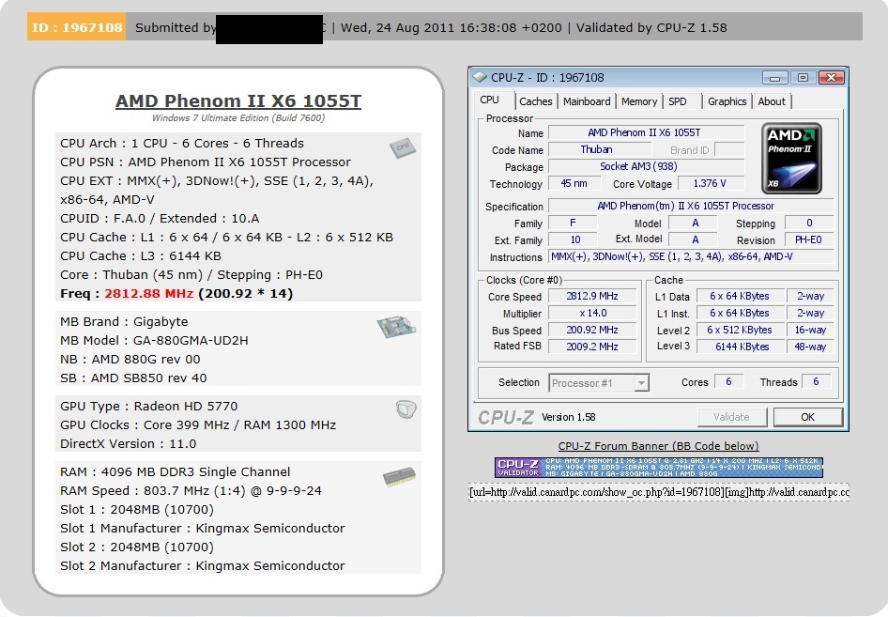Open the SPD tab
888x617 pixels.
coord(678,101)
